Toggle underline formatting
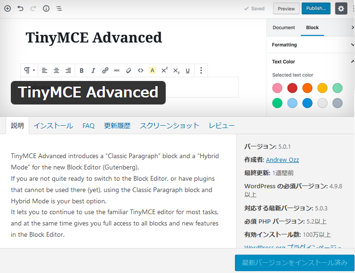The height and width of the screenshot is (273, 355). coord(188,71)
